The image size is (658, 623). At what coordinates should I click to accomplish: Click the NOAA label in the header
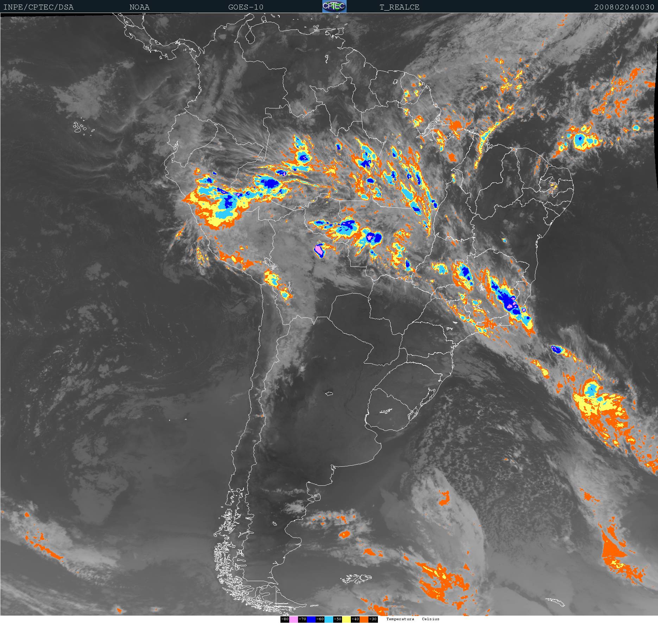click(x=139, y=7)
